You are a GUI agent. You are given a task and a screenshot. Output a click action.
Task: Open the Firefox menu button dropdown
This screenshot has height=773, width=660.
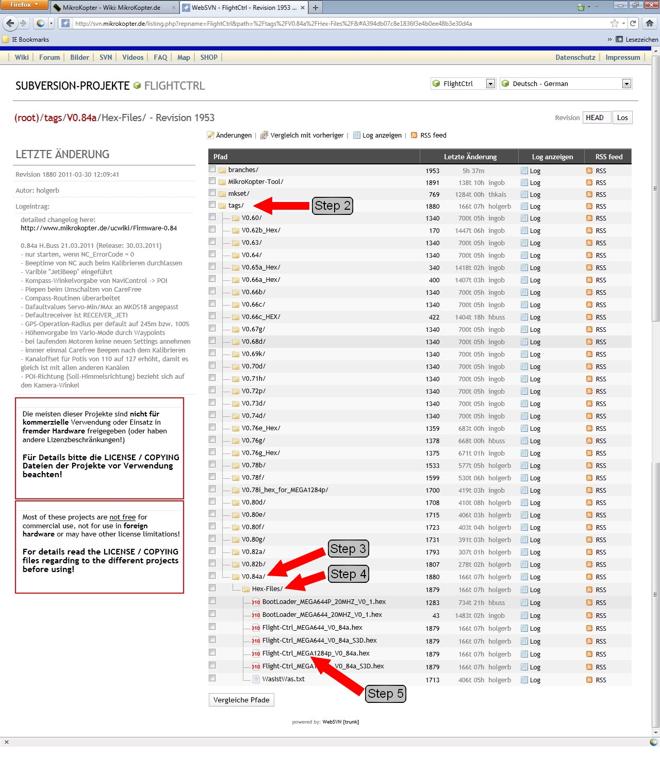click(x=24, y=5)
